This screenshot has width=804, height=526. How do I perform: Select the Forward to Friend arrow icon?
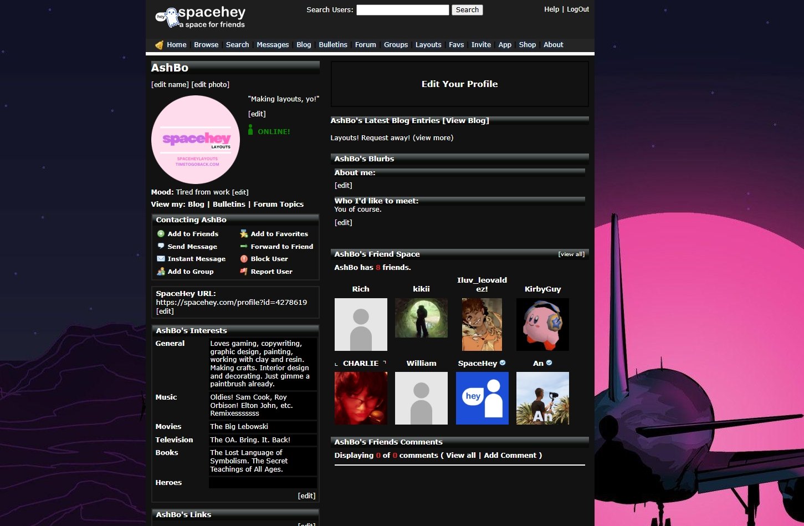pos(244,246)
